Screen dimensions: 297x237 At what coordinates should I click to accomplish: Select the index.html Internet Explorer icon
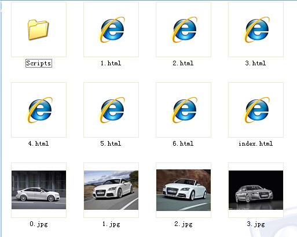pos(256,110)
